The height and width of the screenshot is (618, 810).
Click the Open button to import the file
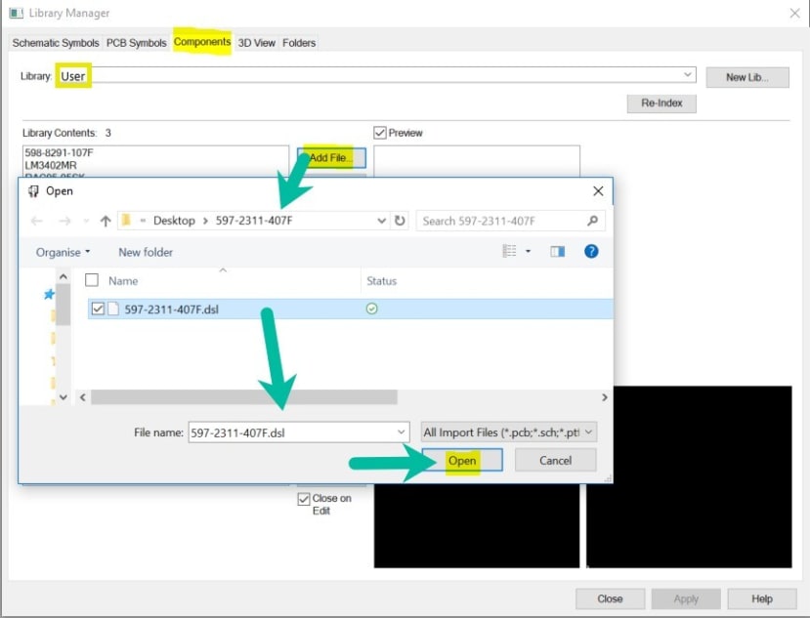pos(463,460)
